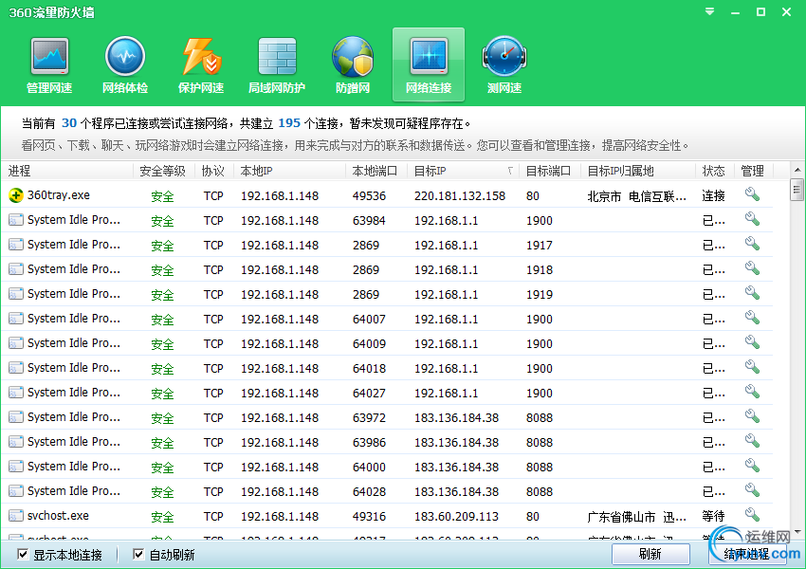
Task: Open the 防蹭网 globe icon
Action: pos(353,65)
